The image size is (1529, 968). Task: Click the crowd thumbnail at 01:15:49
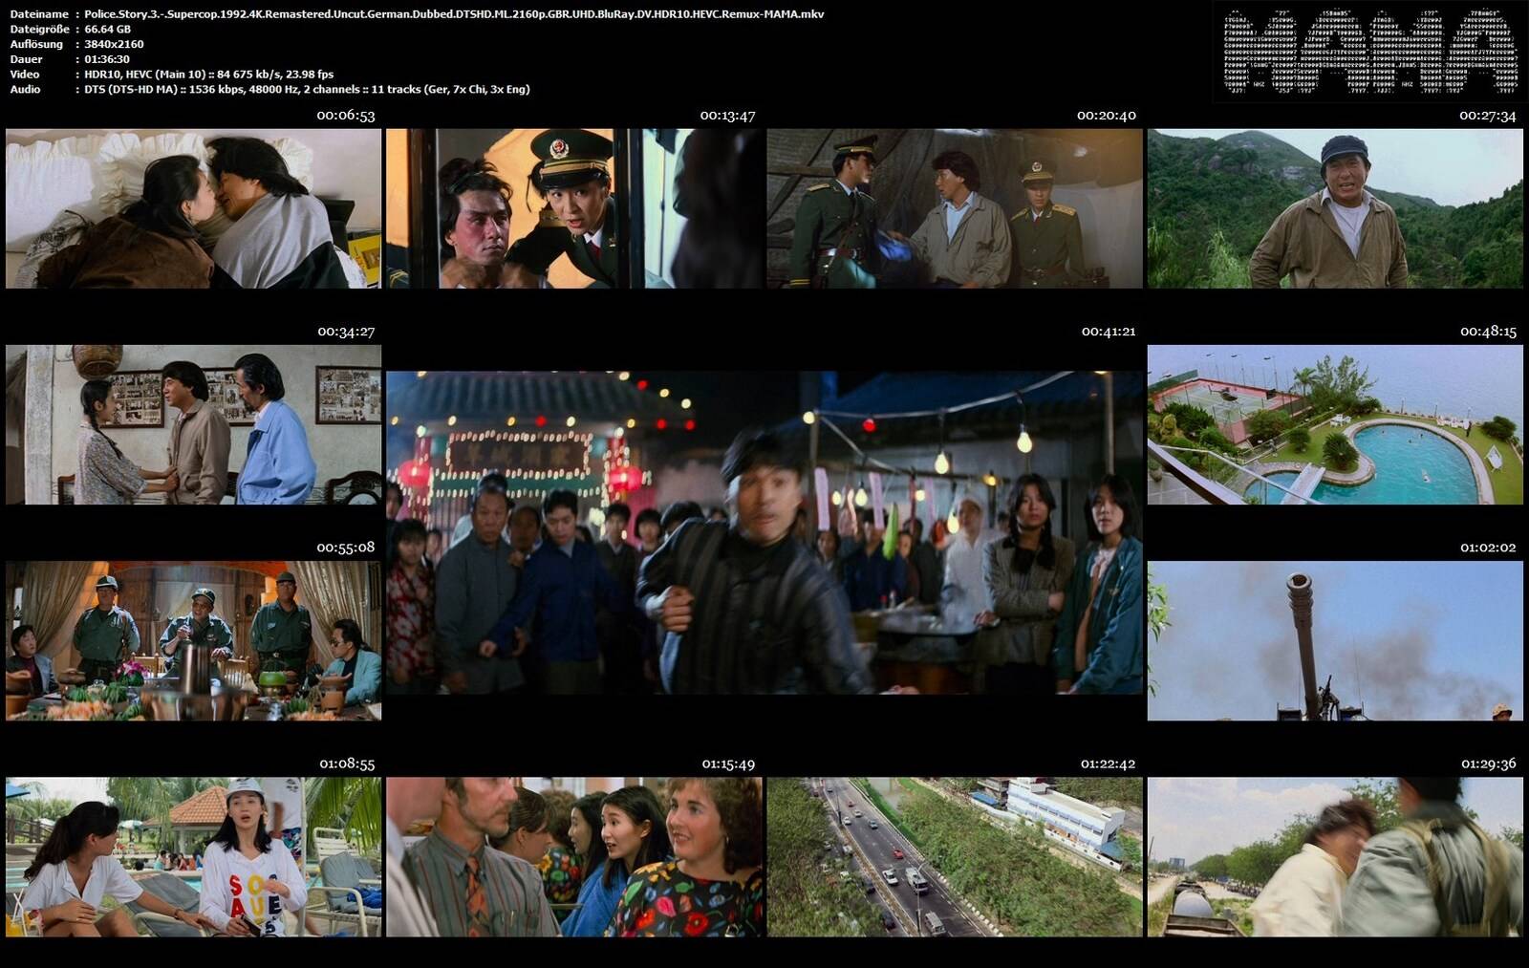tap(574, 857)
